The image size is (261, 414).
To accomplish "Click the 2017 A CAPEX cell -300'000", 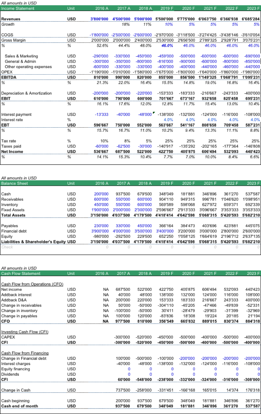I will coord(122,337).
